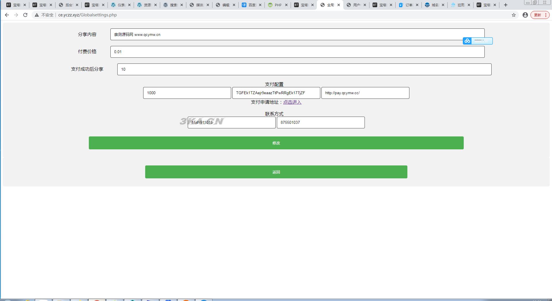Open the browser profile avatar icon
552x301 pixels.
[x=525, y=15]
